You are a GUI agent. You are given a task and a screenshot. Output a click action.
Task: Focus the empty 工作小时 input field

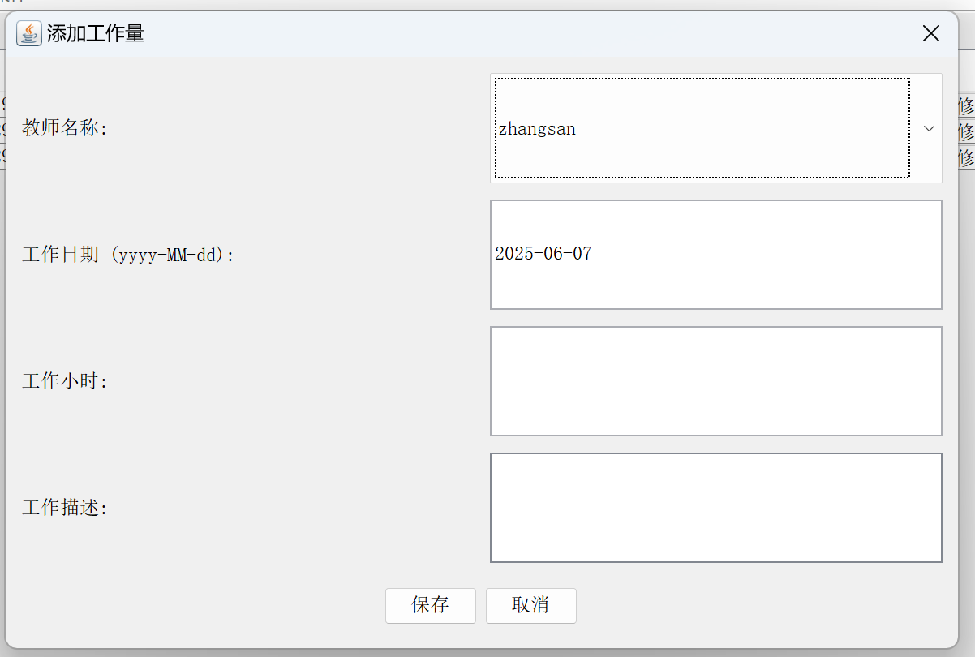(715, 381)
